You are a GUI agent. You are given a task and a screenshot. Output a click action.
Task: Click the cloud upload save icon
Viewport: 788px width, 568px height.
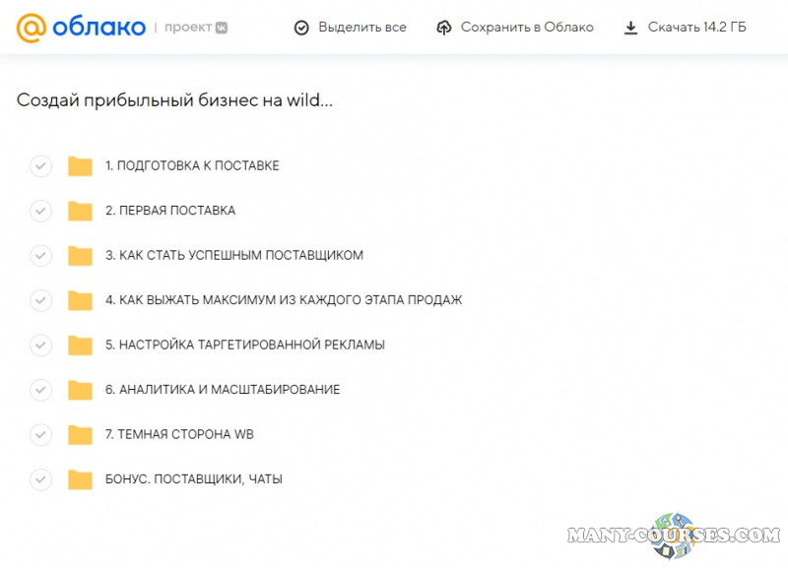(444, 28)
